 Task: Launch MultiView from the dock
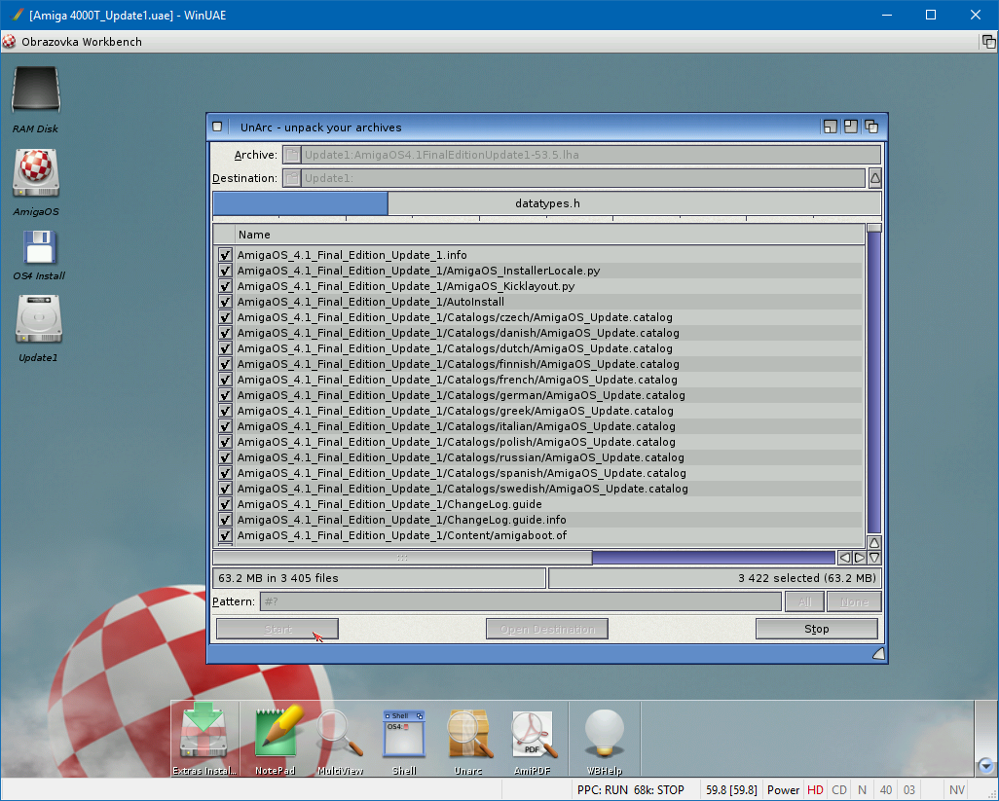click(340, 734)
